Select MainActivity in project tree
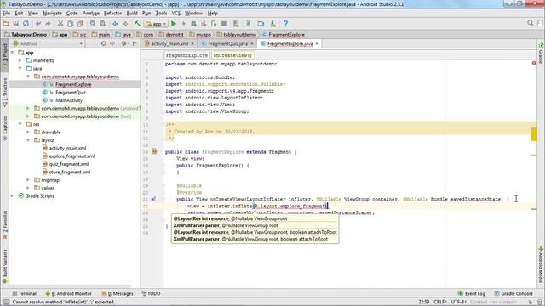The height and width of the screenshot is (306, 545). point(69,100)
